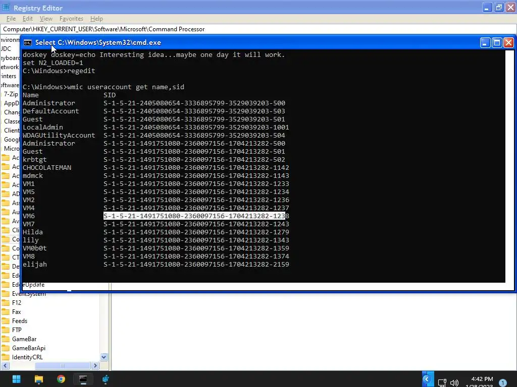Open the Windows Start menu
Viewport: 517px width, 387px height.
click(x=16, y=379)
